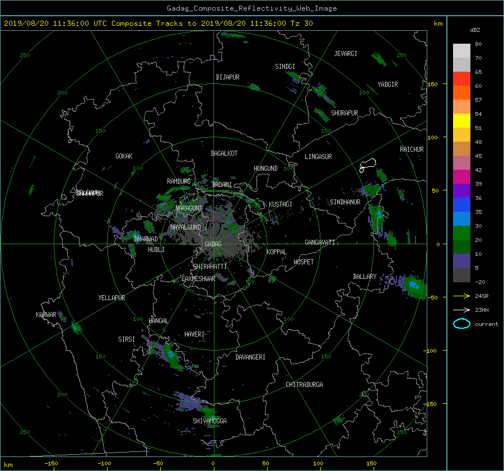This screenshot has width=504, height=471.
Task: Select the white storm track outline near Raichur
Action: point(367,165)
